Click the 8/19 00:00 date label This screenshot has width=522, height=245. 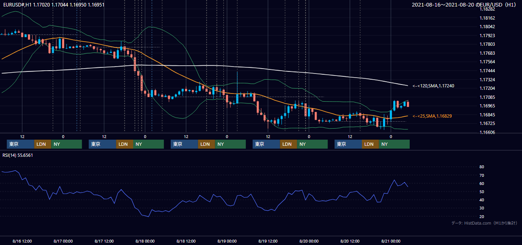(227, 241)
